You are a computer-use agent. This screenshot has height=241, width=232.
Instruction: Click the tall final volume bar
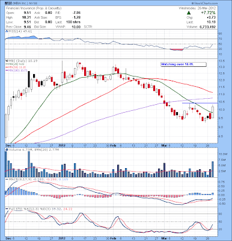click(x=213, y=169)
